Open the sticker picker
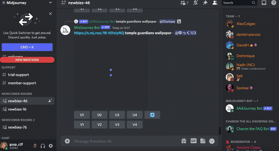The image size is (279, 151). (203, 141)
